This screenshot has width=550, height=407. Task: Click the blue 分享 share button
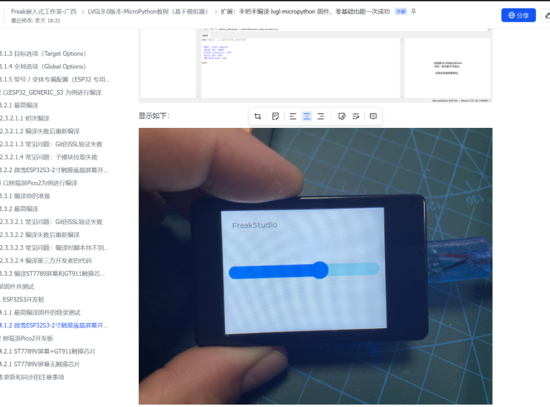click(x=518, y=15)
